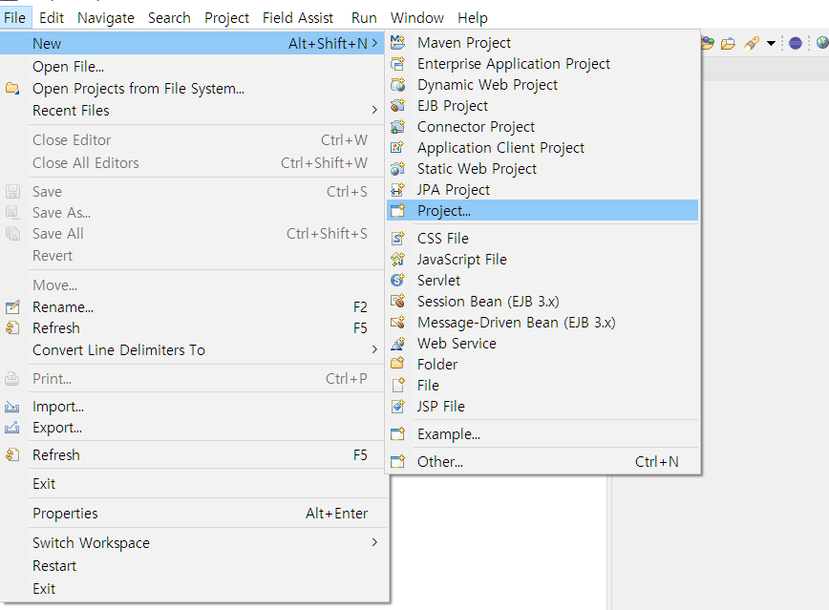The height and width of the screenshot is (610, 829).
Task: Click the JSP File icon
Action: [397, 407]
